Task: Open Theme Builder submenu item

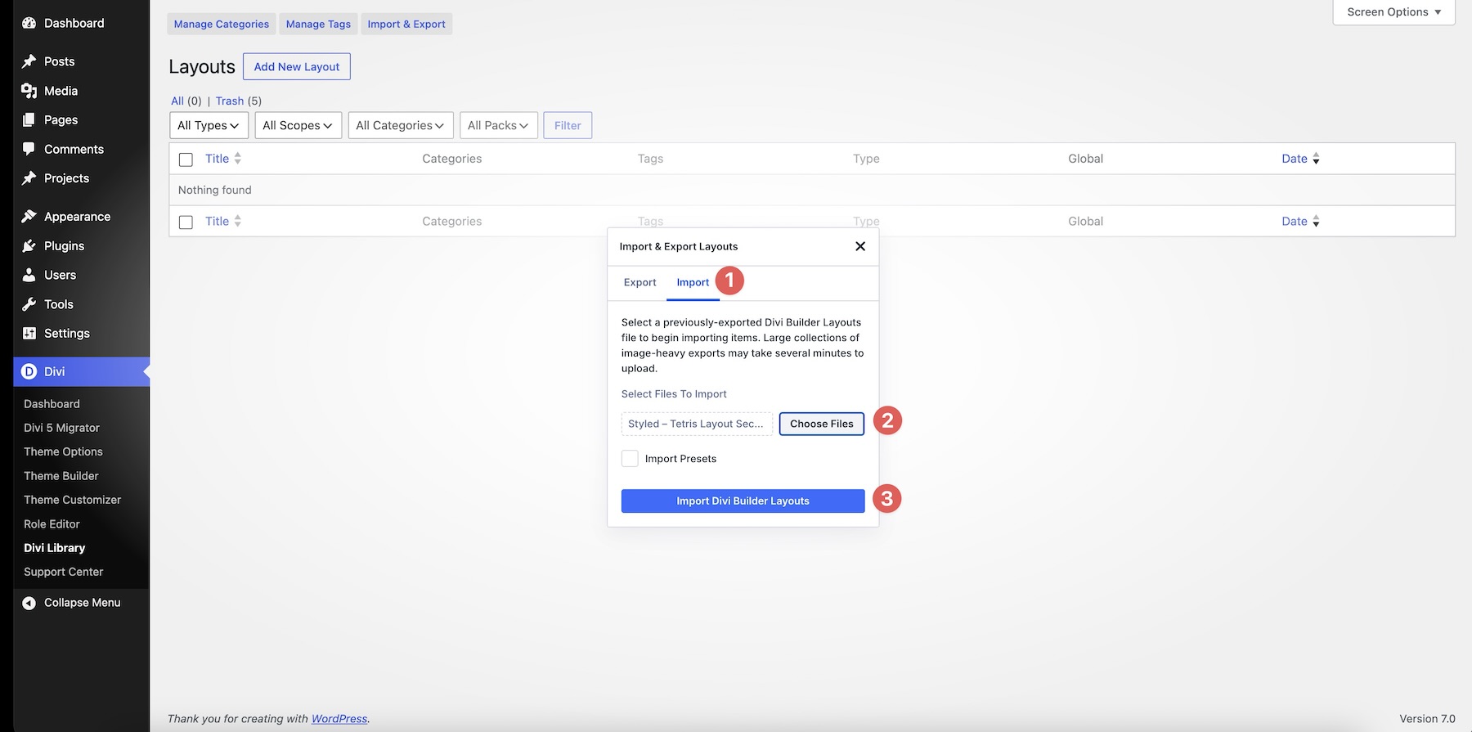Action: point(61,476)
